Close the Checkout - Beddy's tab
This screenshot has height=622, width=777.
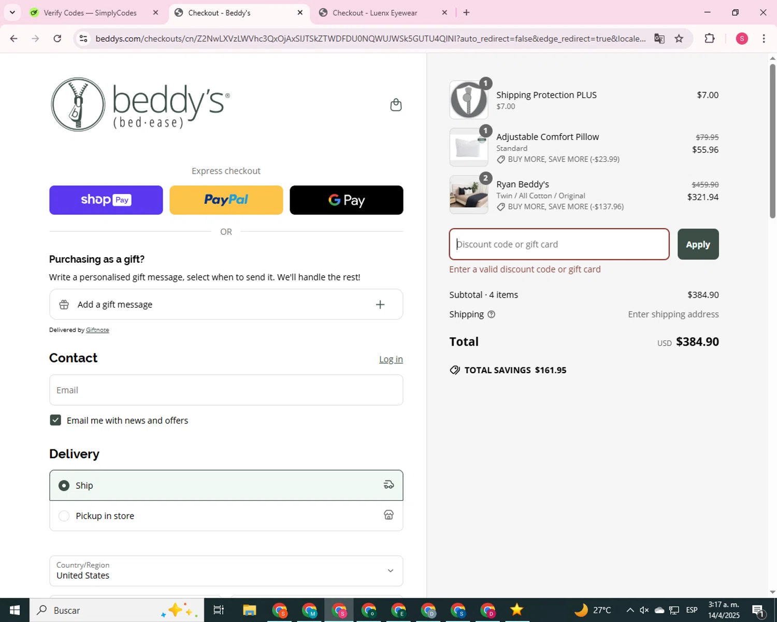[x=300, y=12]
